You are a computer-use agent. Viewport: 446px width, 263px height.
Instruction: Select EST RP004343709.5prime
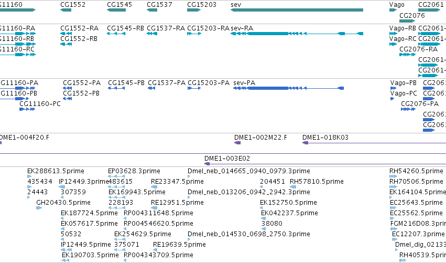[158, 255]
